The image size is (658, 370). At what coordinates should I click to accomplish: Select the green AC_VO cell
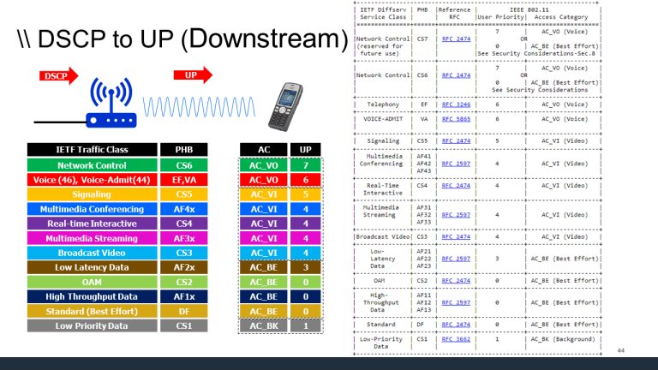(264, 165)
